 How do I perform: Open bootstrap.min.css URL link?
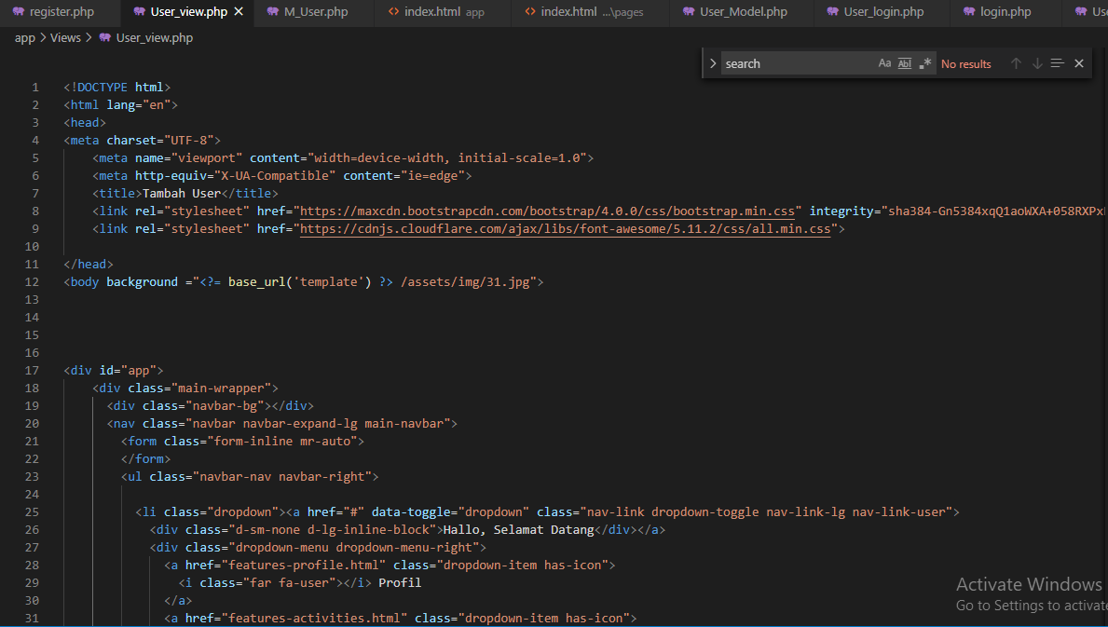click(x=547, y=211)
